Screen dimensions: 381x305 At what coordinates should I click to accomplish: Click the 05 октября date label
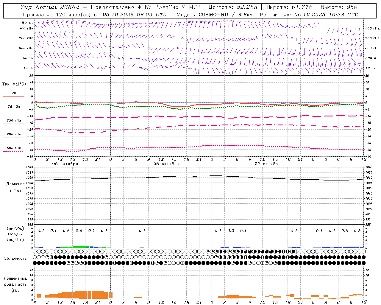click(x=65, y=164)
